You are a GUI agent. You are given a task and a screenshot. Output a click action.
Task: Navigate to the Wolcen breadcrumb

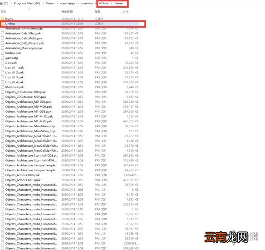pos(103,3)
